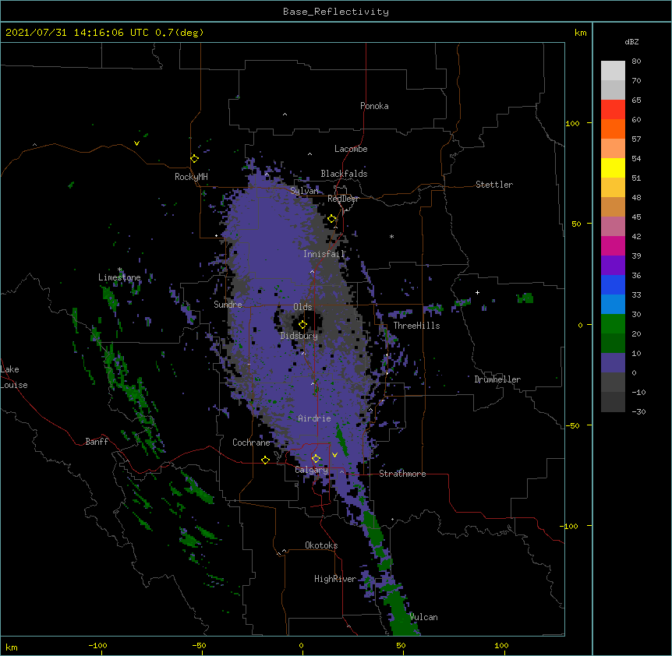672x656 pixels.
Task: Click the RedDeer city label
Action: coord(343,199)
